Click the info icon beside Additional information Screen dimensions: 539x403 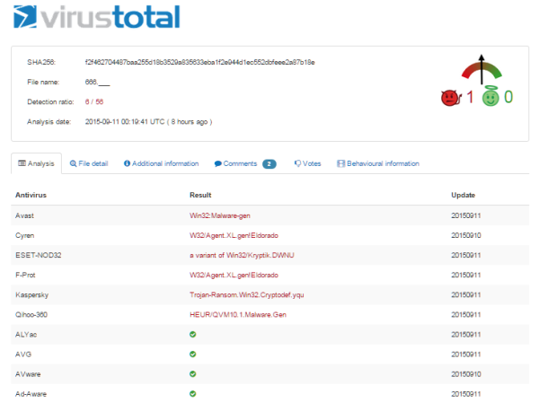pos(127,163)
